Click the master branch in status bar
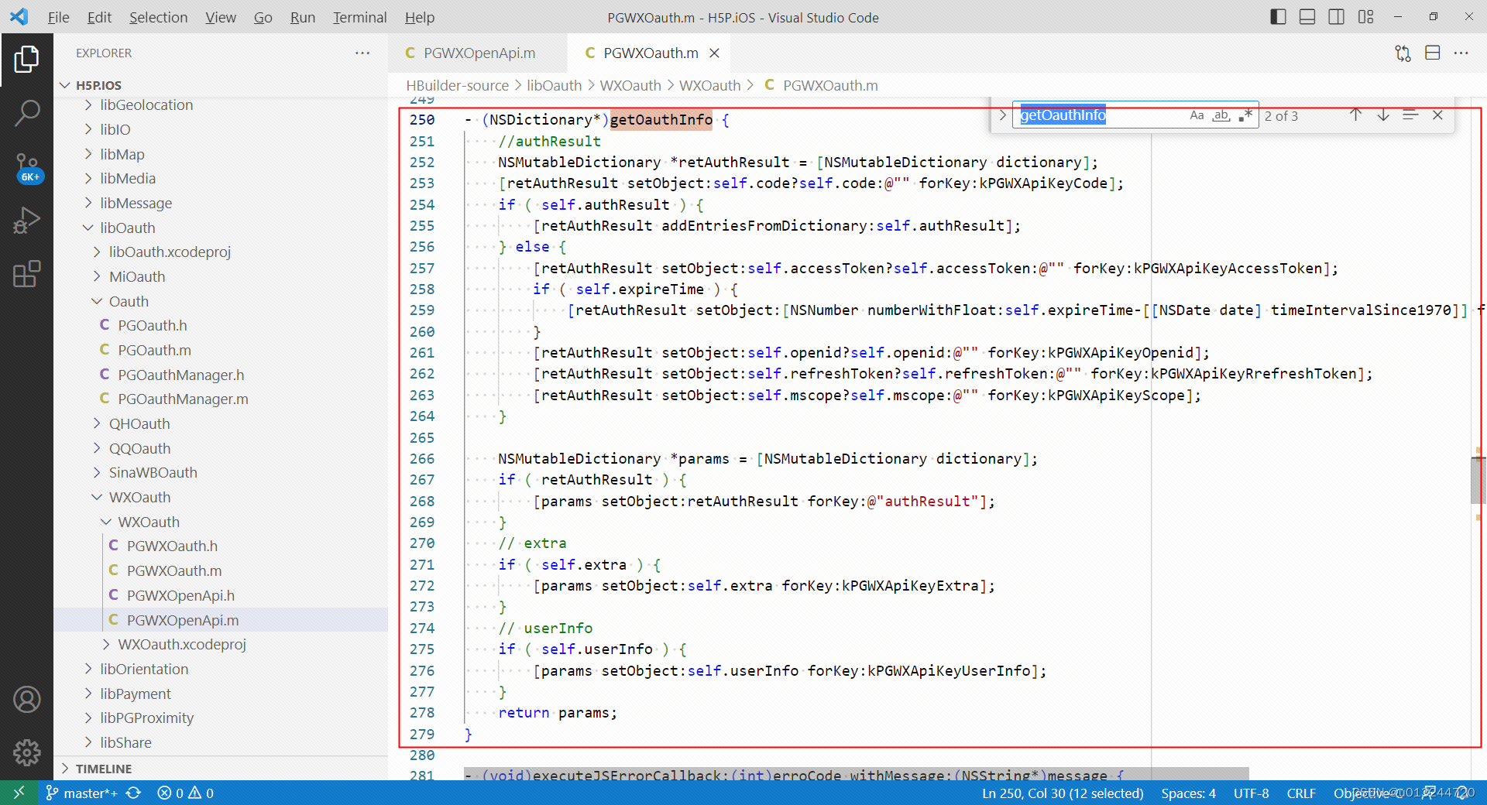The height and width of the screenshot is (805, 1487). [x=81, y=793]
